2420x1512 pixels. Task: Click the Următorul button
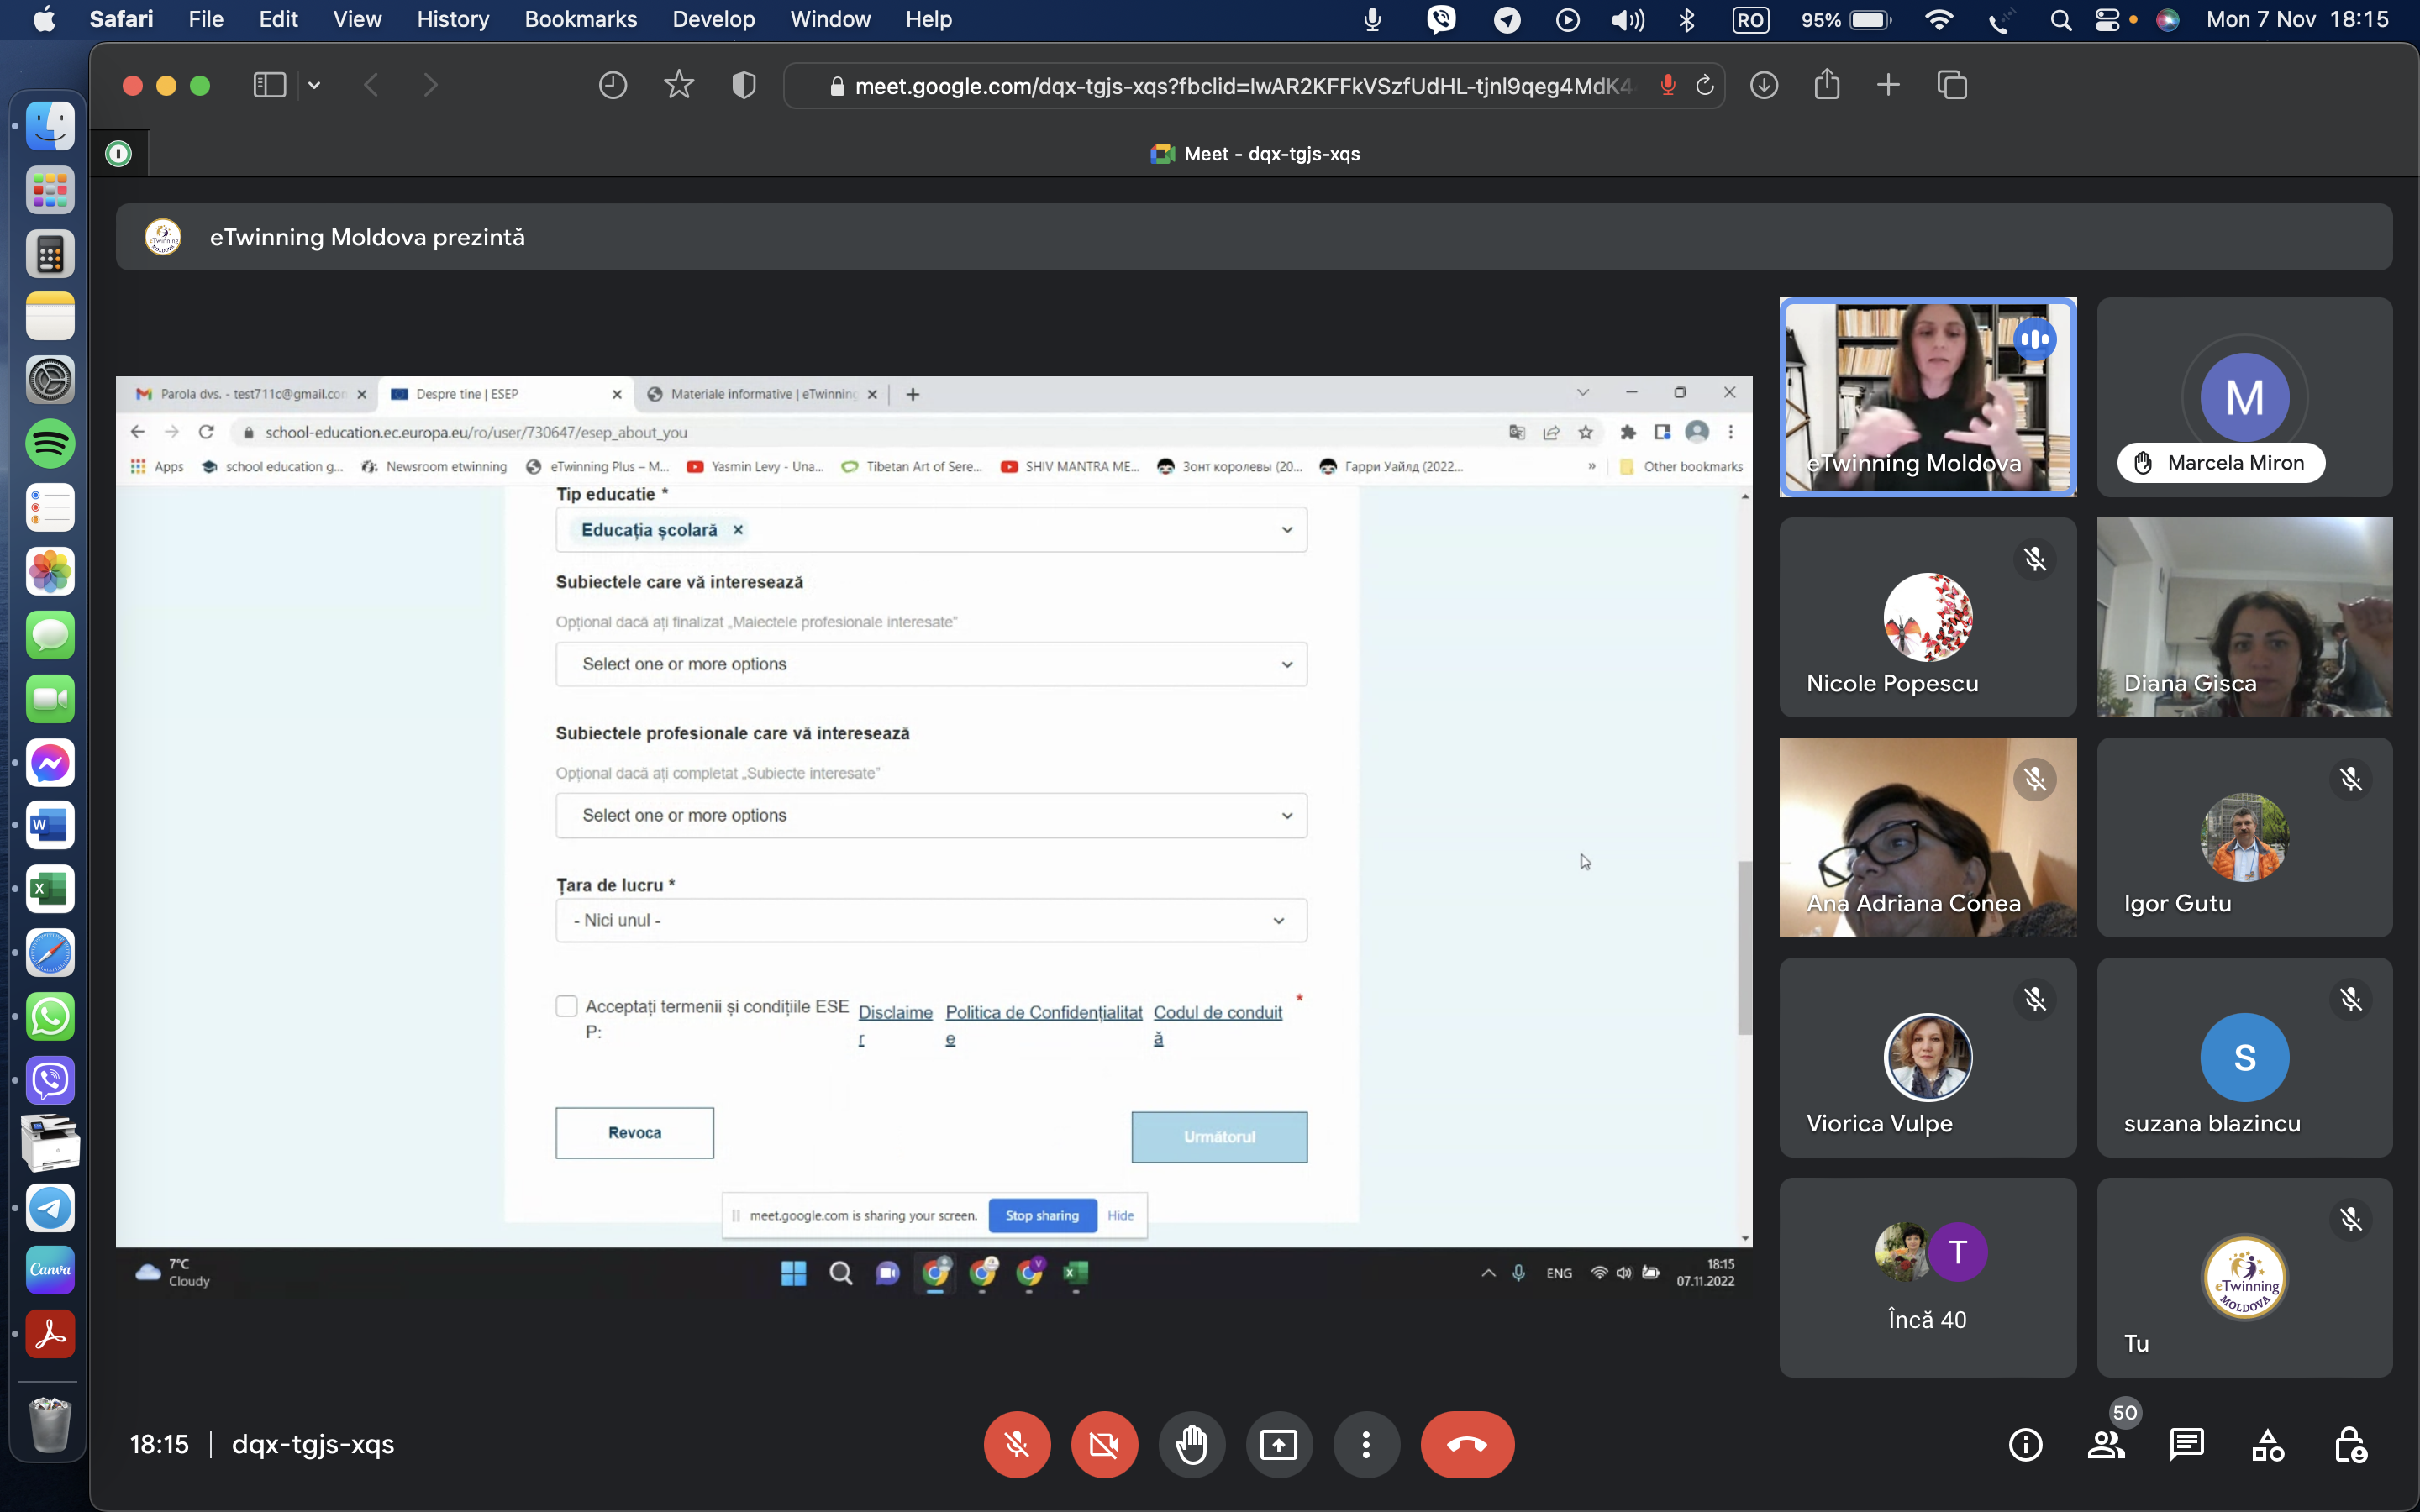(1219, 1137)
